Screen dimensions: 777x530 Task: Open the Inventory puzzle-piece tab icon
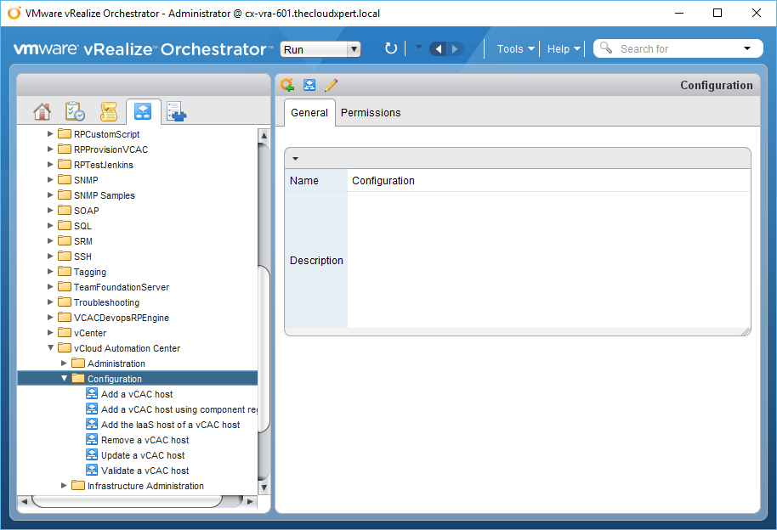(176, 111)
